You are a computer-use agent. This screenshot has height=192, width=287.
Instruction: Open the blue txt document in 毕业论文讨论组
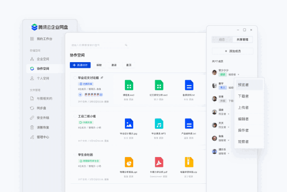click(x=189, y=85)
